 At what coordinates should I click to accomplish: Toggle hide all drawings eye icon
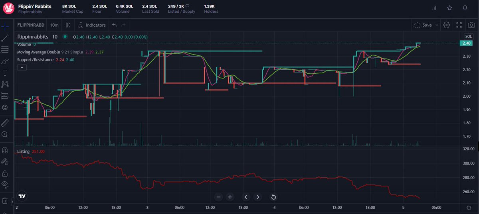coord(5,185)
